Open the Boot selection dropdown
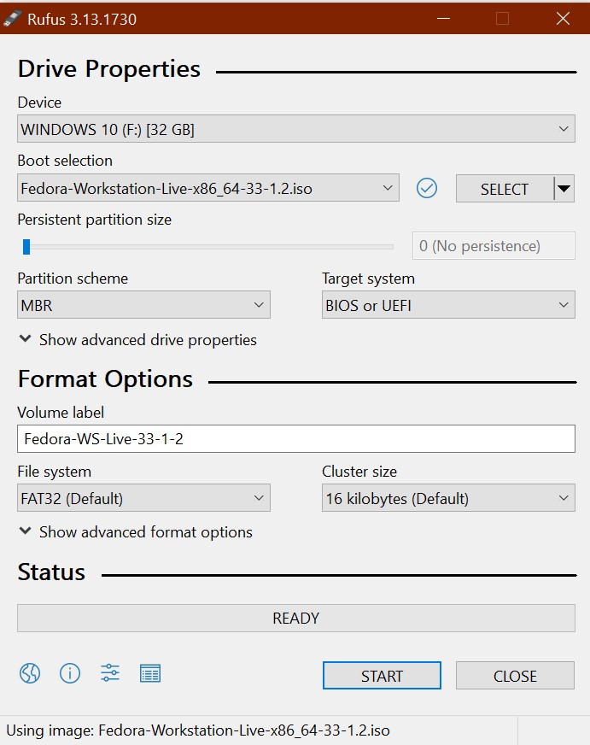 (x=207, y=188)
